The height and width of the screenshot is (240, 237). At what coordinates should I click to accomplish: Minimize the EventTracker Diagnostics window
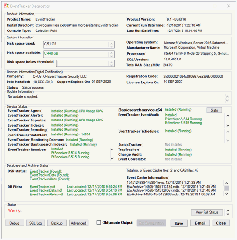point(201,6)
